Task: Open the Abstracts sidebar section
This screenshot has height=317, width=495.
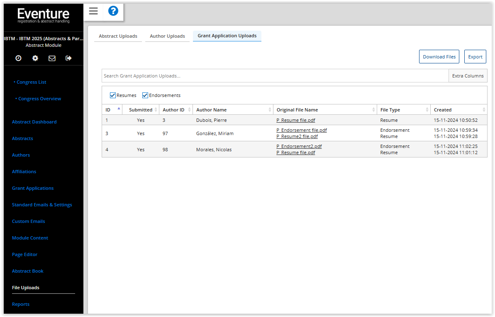Action: (x=22, y=138)
